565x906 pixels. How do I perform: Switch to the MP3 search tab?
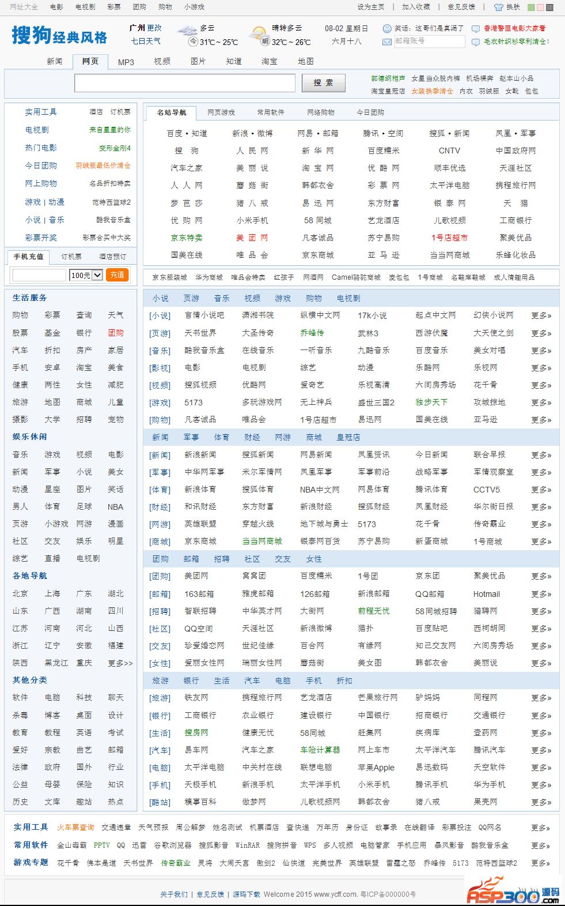point(126,62)
